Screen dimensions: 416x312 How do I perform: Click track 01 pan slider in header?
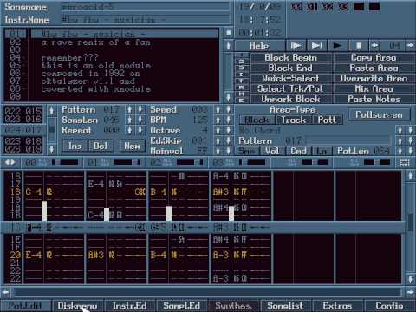pos(127,162)
